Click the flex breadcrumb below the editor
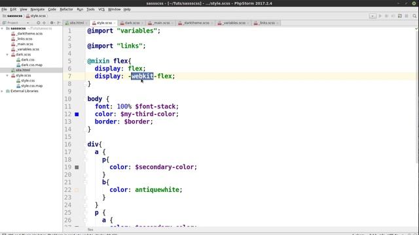This screenshot has width=419, height=235. click(90, 229)
